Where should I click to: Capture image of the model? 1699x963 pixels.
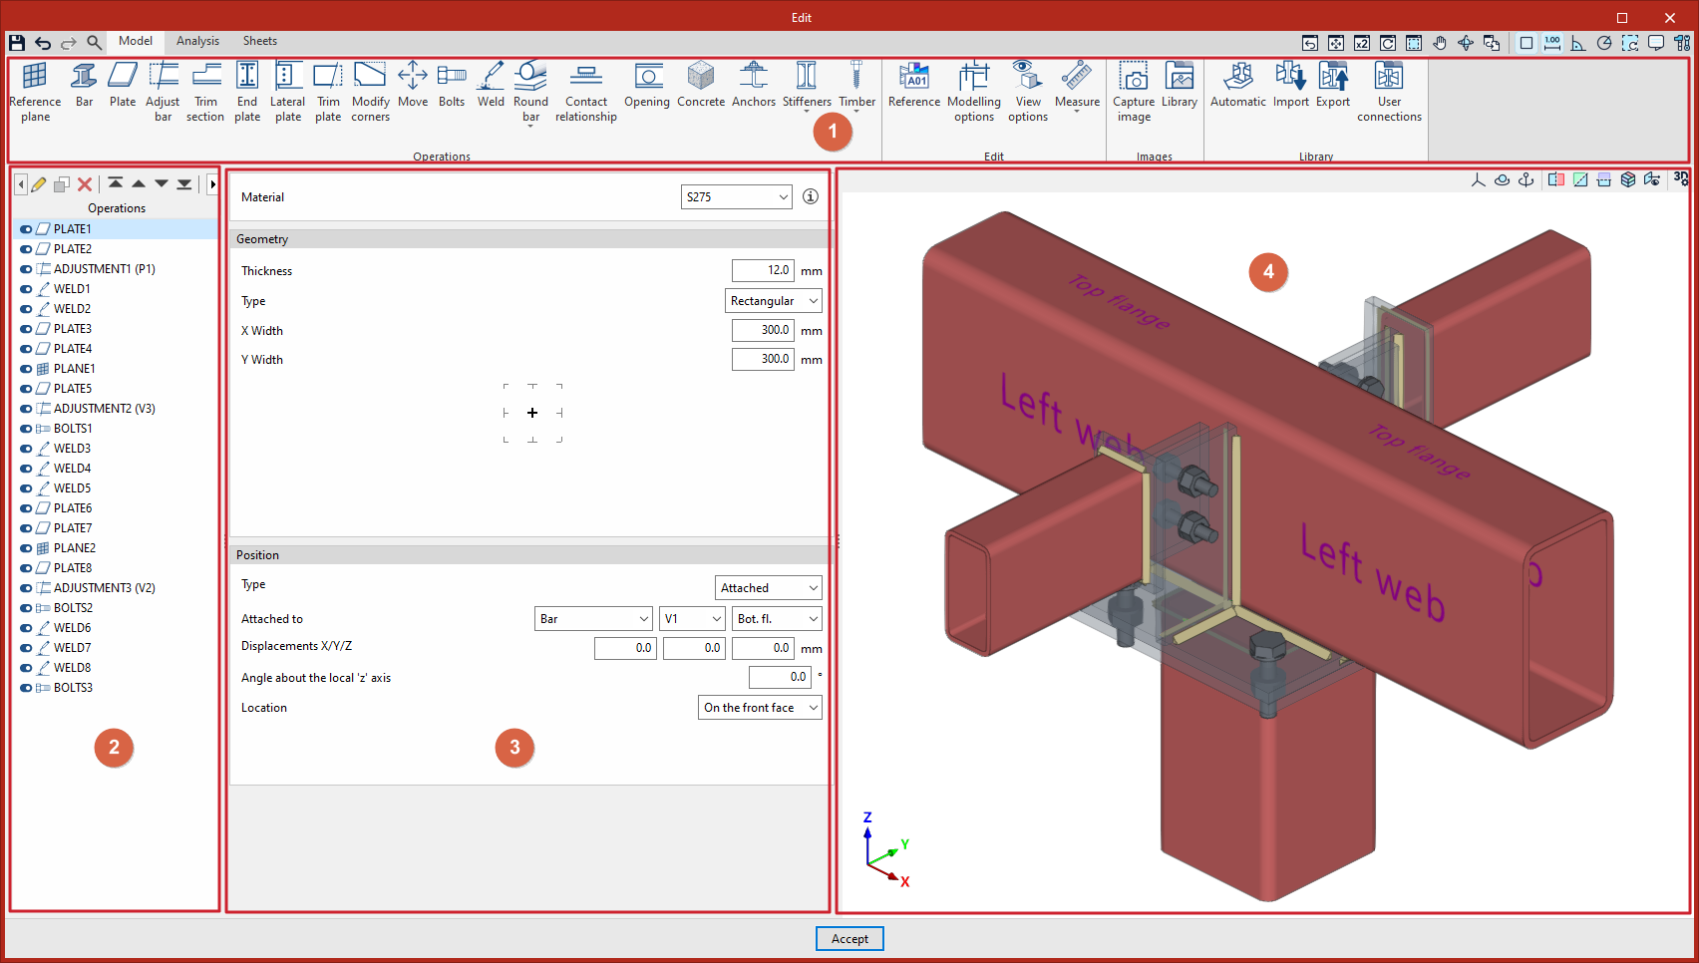(1134, 92)
